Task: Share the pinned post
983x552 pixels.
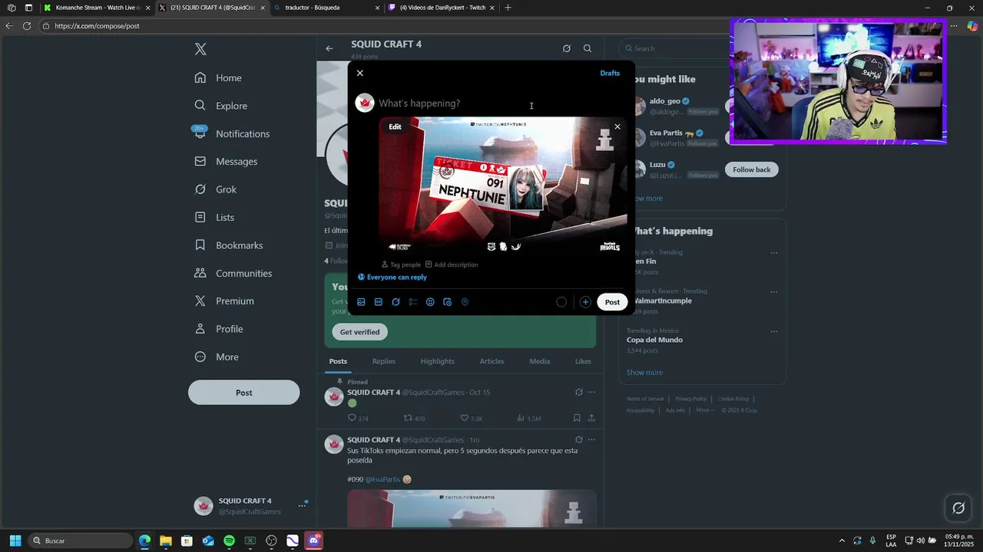Action: 591,418
